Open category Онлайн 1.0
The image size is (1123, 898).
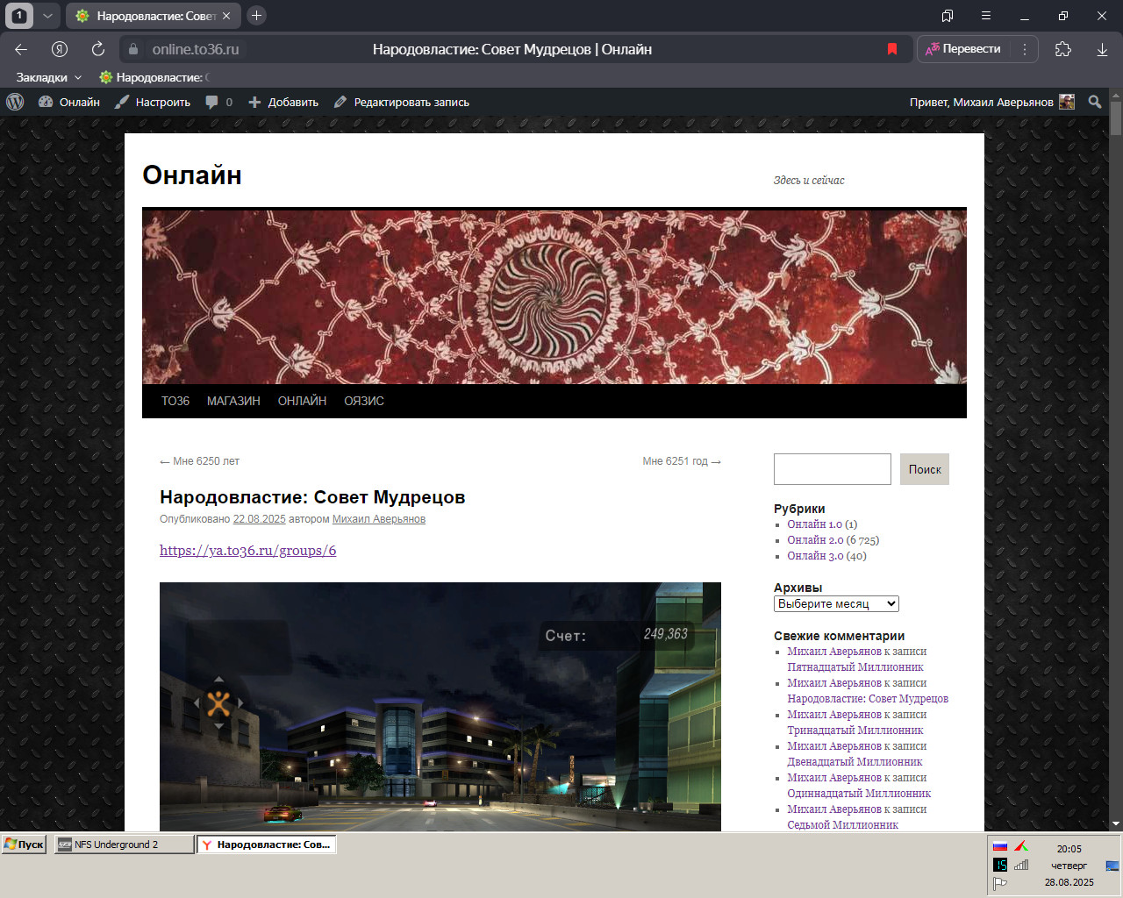coord(814,524)
